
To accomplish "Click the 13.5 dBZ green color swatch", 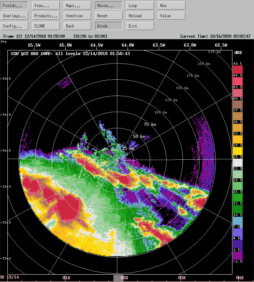I will pyautogui.click(x=238, y=199).
